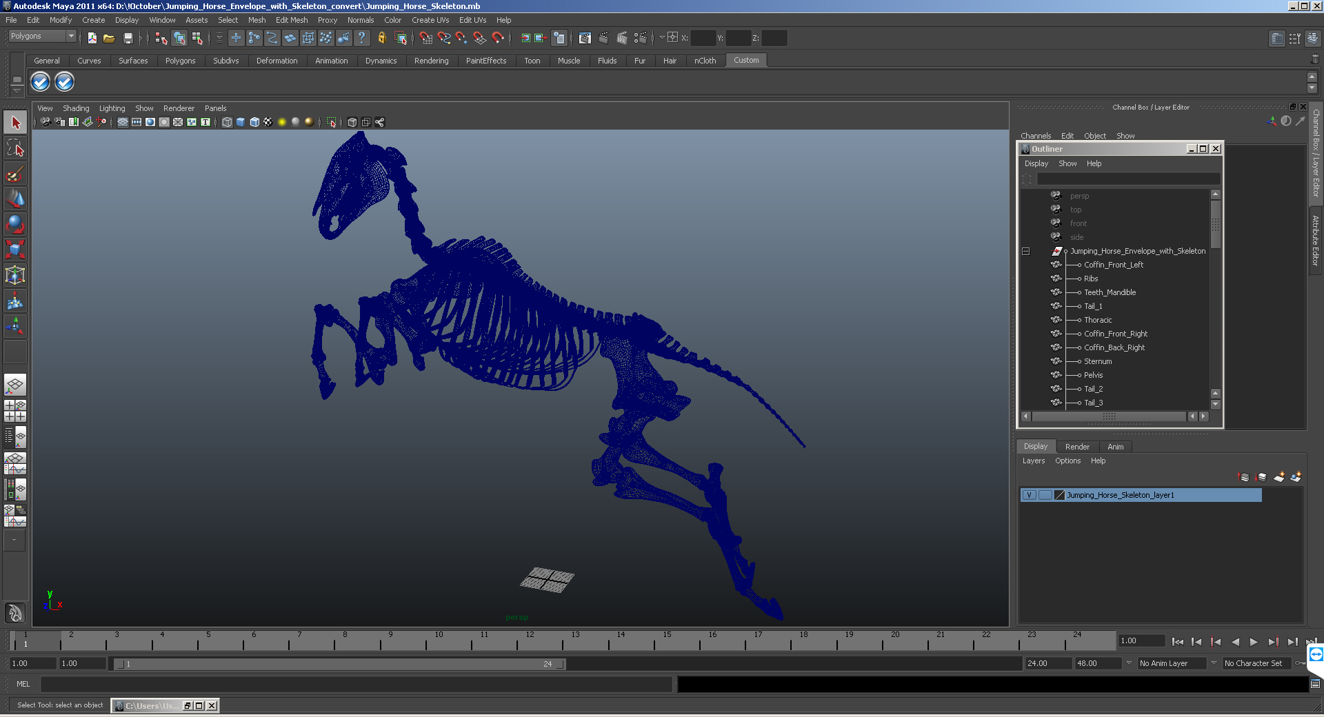Go to start of playback range

coord(1178,642)
